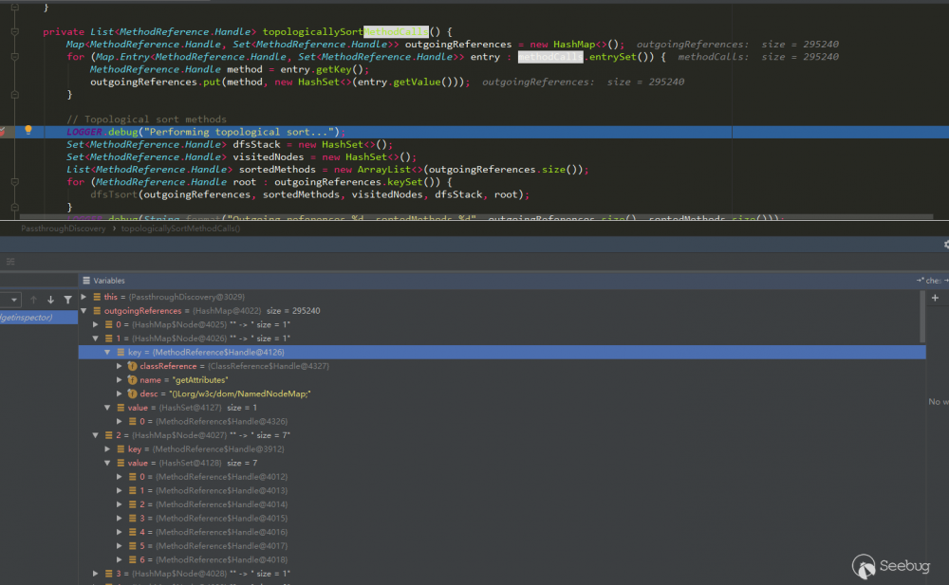Go to previous frame with up arrow
The image size is (949, 585).
pyautogui.click(x=33, y=300)
